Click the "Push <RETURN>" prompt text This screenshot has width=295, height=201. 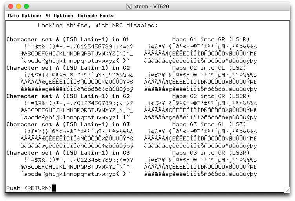(29, 188)
